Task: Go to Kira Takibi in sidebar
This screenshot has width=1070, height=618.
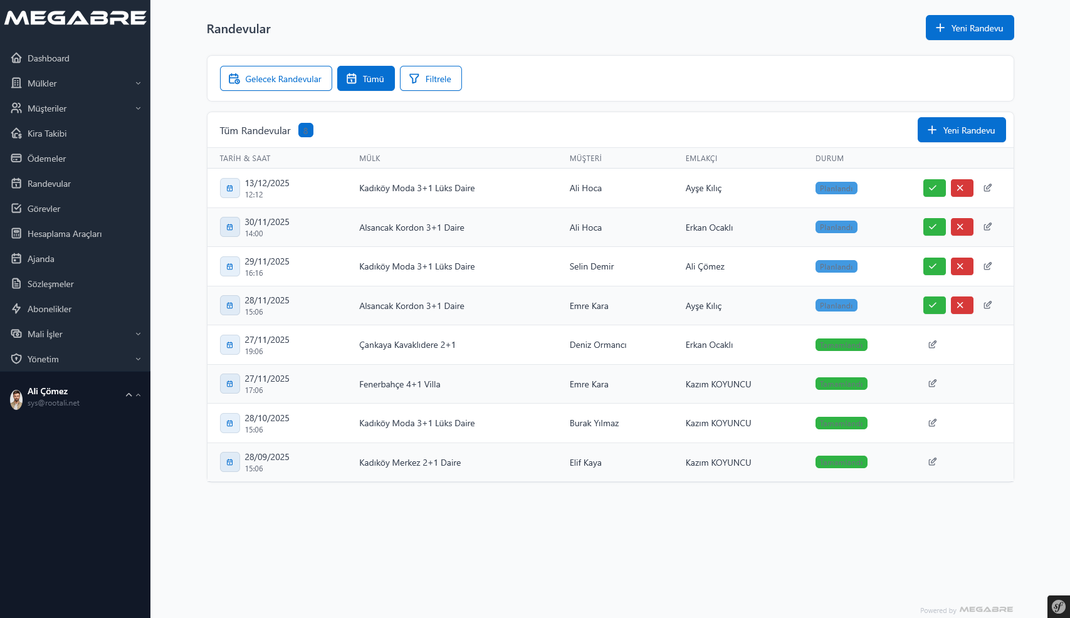Action: click(x=47, y=134)
